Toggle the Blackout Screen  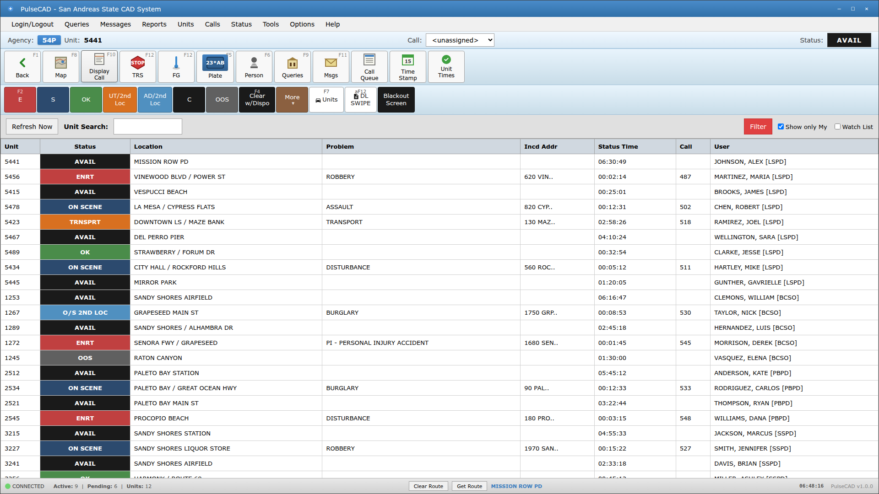click(x=396, y=99)
